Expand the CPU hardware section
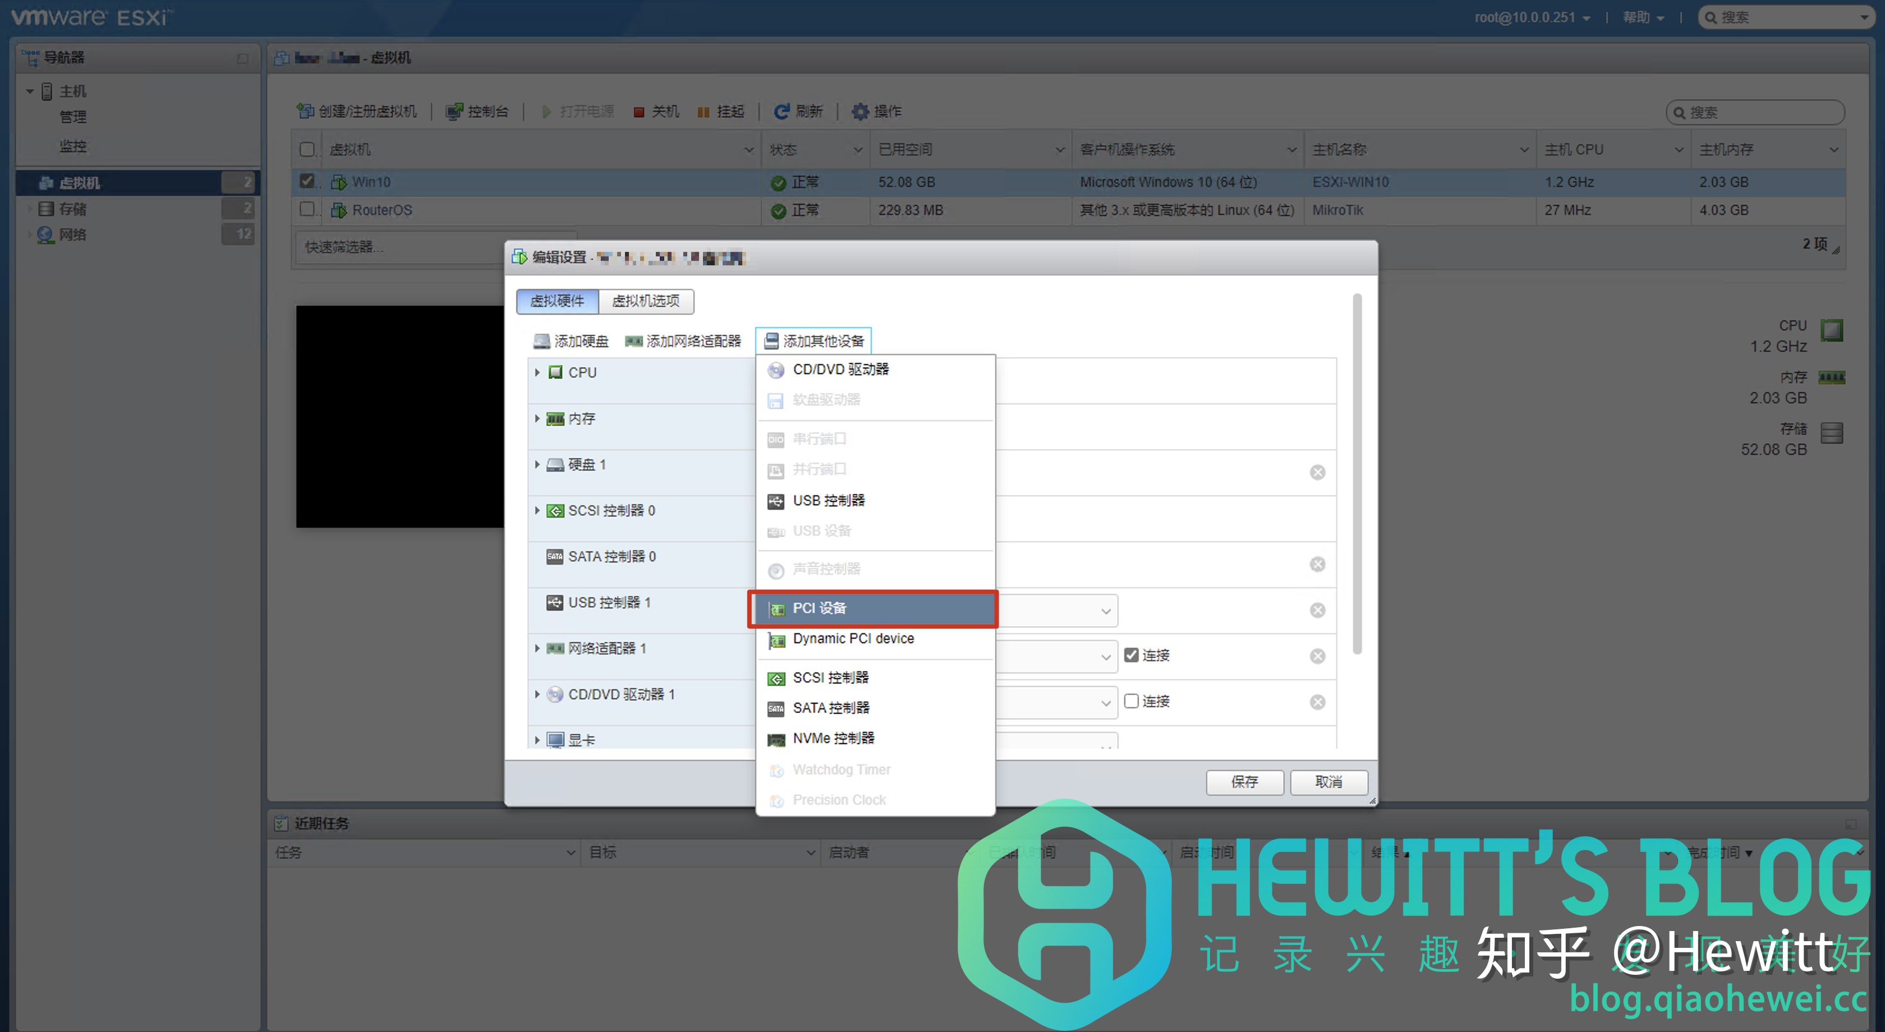 537,372
